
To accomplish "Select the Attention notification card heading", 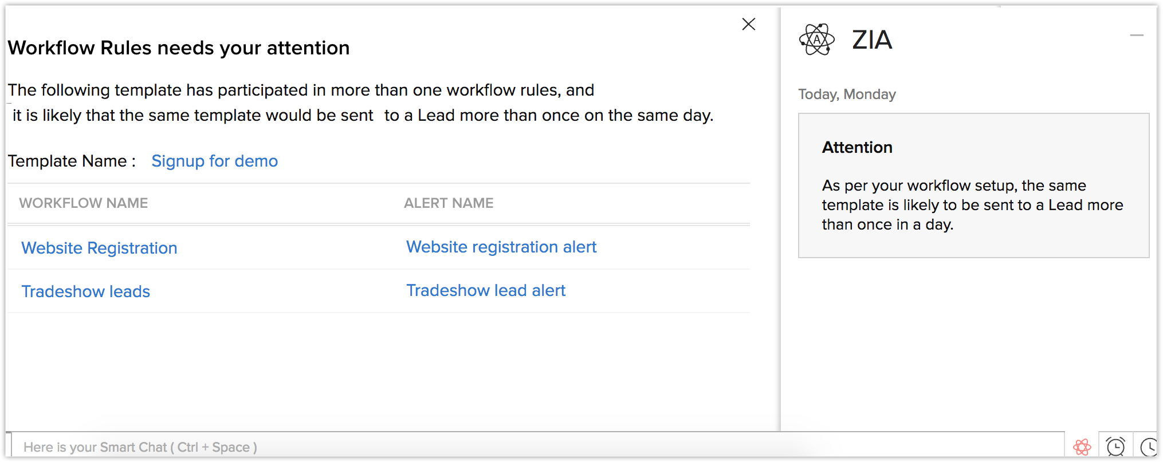I will tap(857, 148).
